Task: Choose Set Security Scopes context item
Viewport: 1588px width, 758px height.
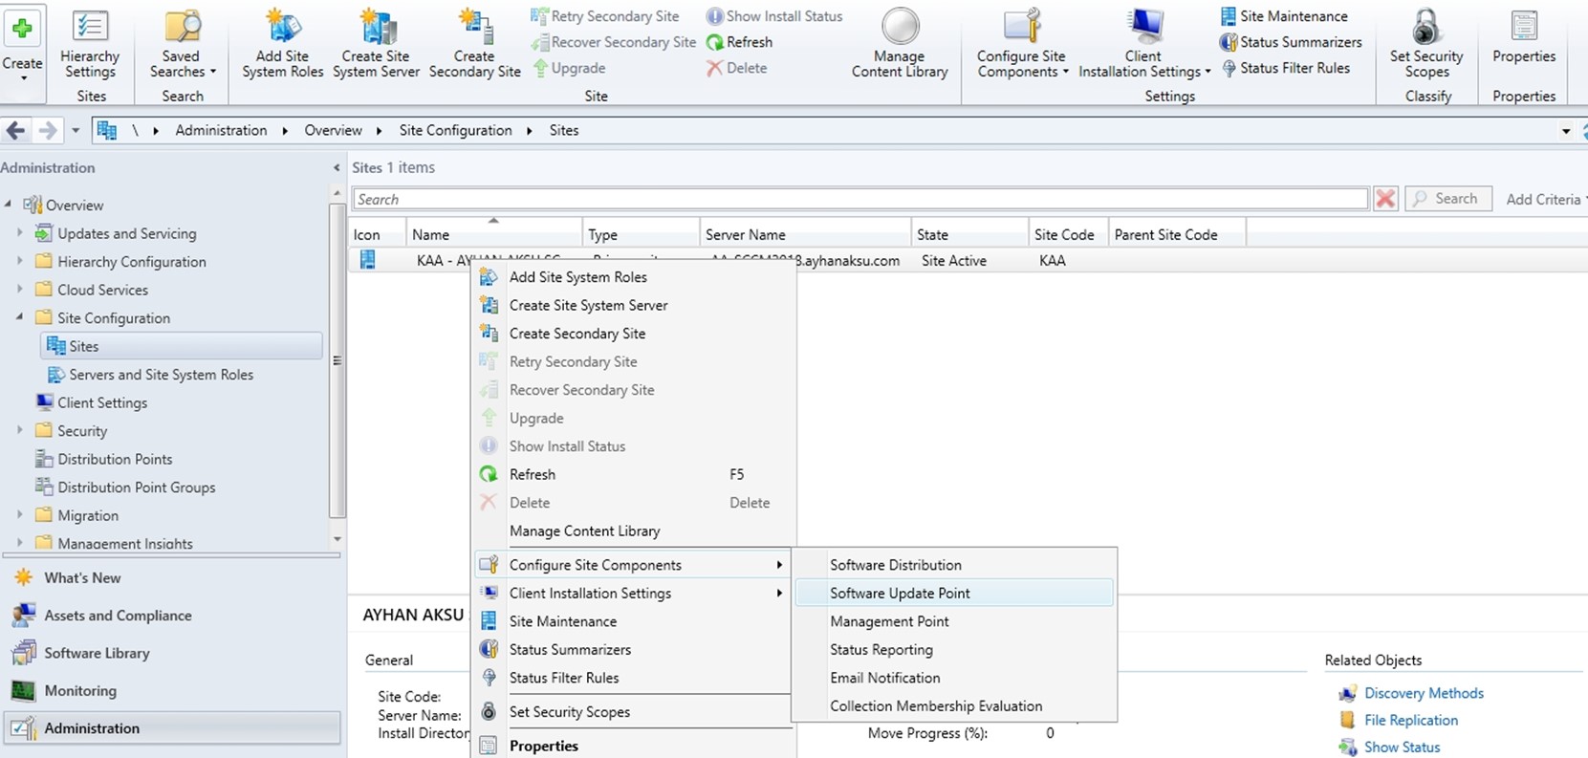Action: [633, 711]
